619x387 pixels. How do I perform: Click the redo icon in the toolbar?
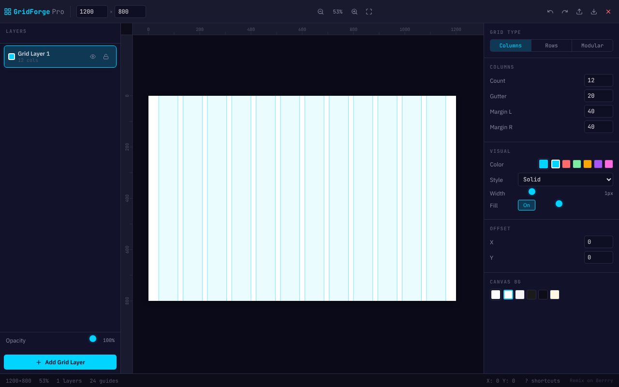tap(564, 11)
